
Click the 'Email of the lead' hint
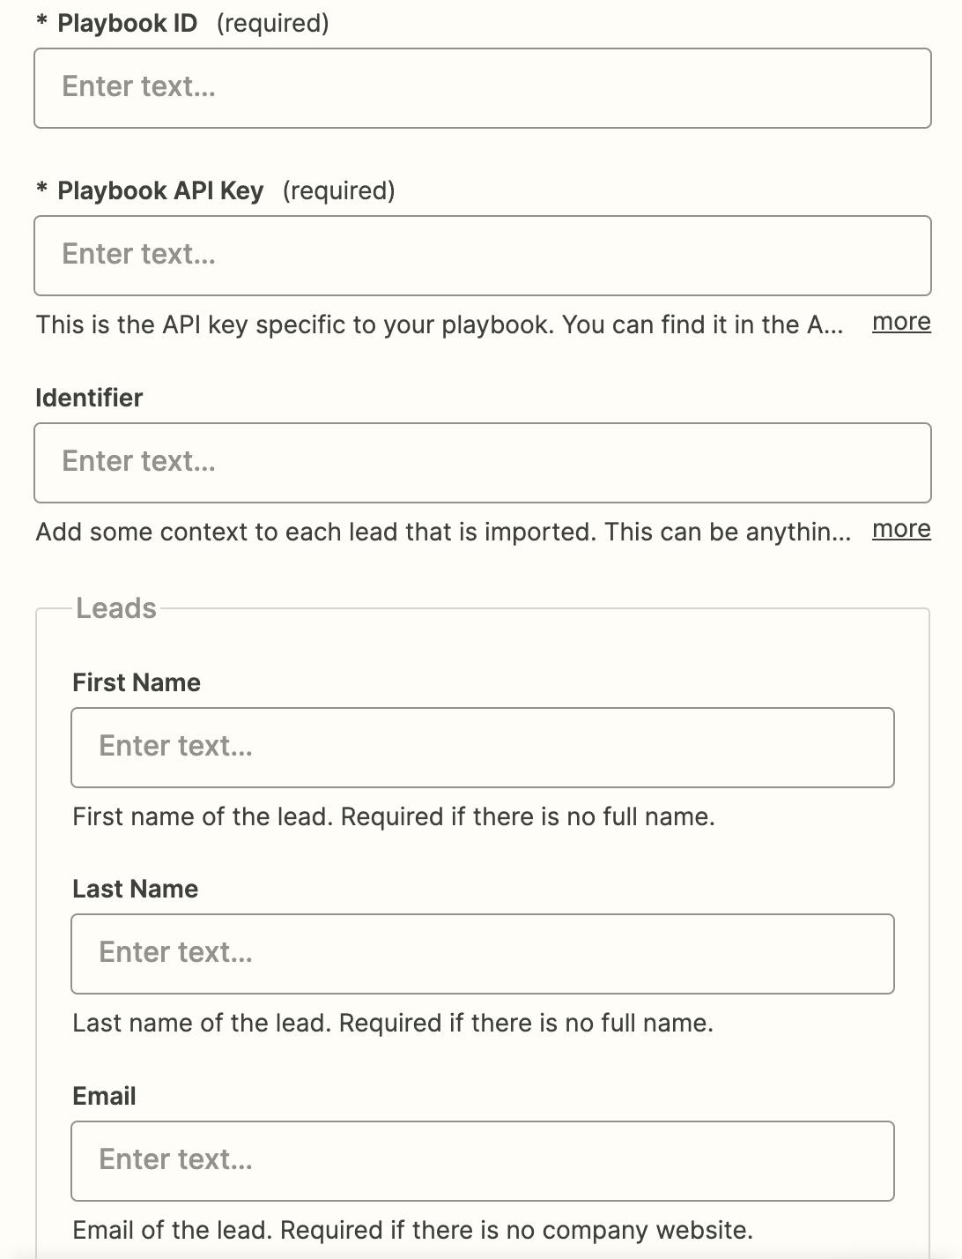click(412, 1230)
